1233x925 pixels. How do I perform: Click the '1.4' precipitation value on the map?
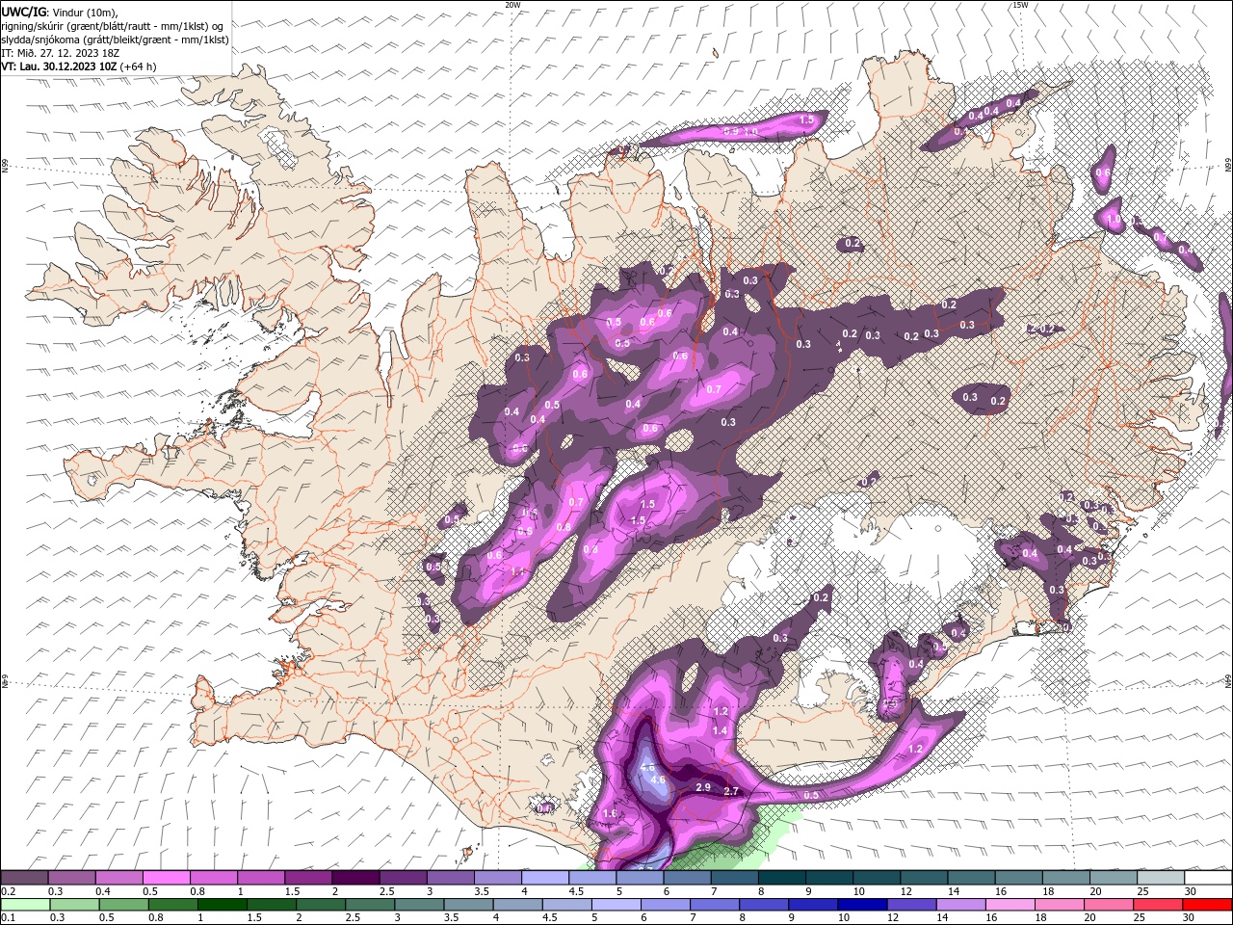[720, 731]
